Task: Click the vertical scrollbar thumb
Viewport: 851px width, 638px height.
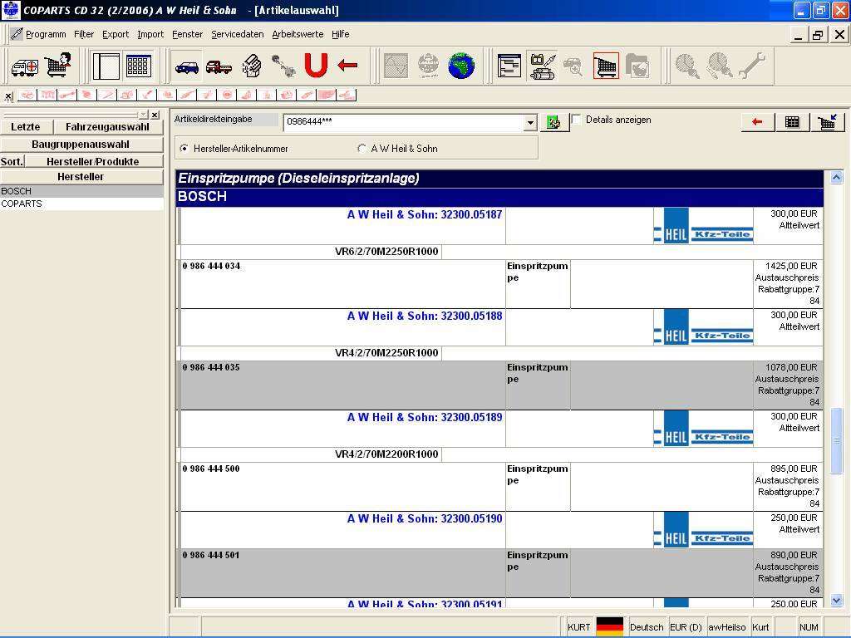Action: [x=836, y=439]
